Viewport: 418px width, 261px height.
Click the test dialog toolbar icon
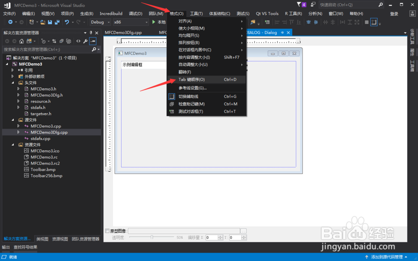coord(267,22)
